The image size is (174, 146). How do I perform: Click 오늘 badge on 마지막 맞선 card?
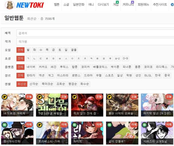(169, 97)
